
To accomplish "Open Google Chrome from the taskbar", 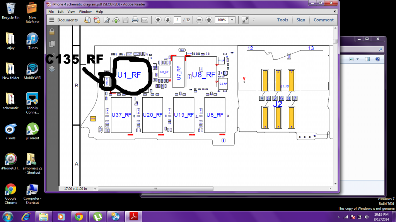I will point(79,216).
